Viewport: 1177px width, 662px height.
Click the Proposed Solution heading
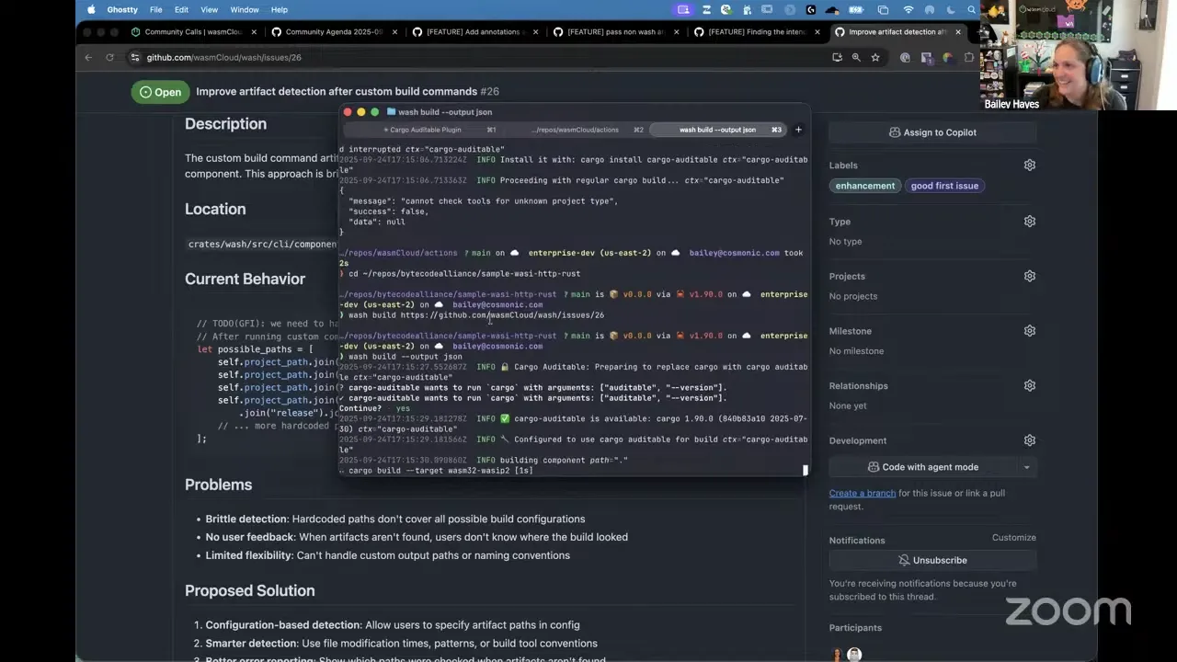249,591
